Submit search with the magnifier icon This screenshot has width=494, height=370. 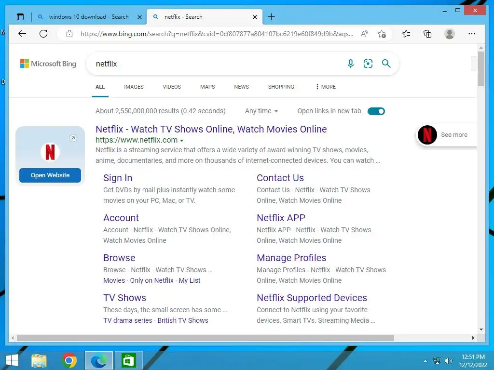point(386,64)
